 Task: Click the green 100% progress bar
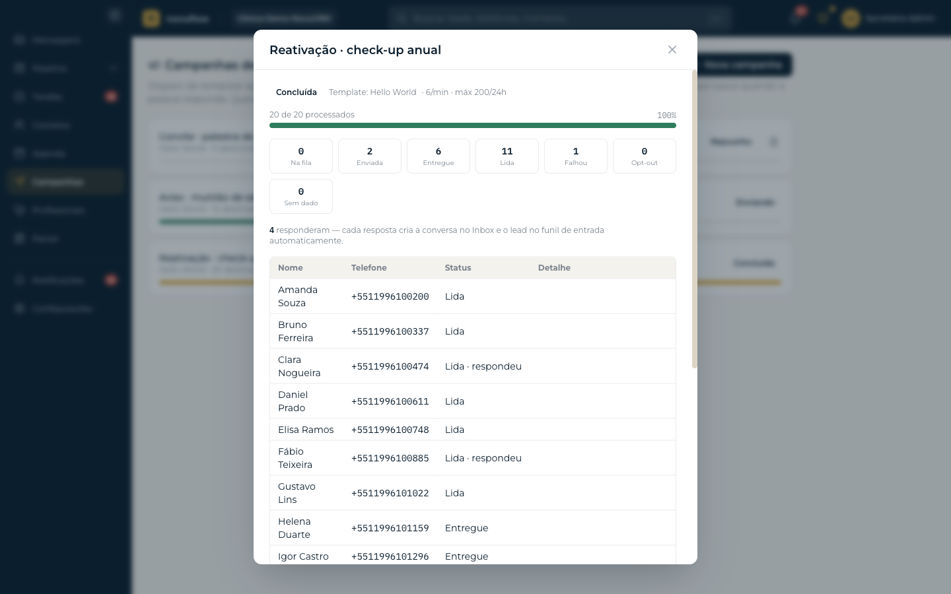pyautogui.click(x=473, y=125)
